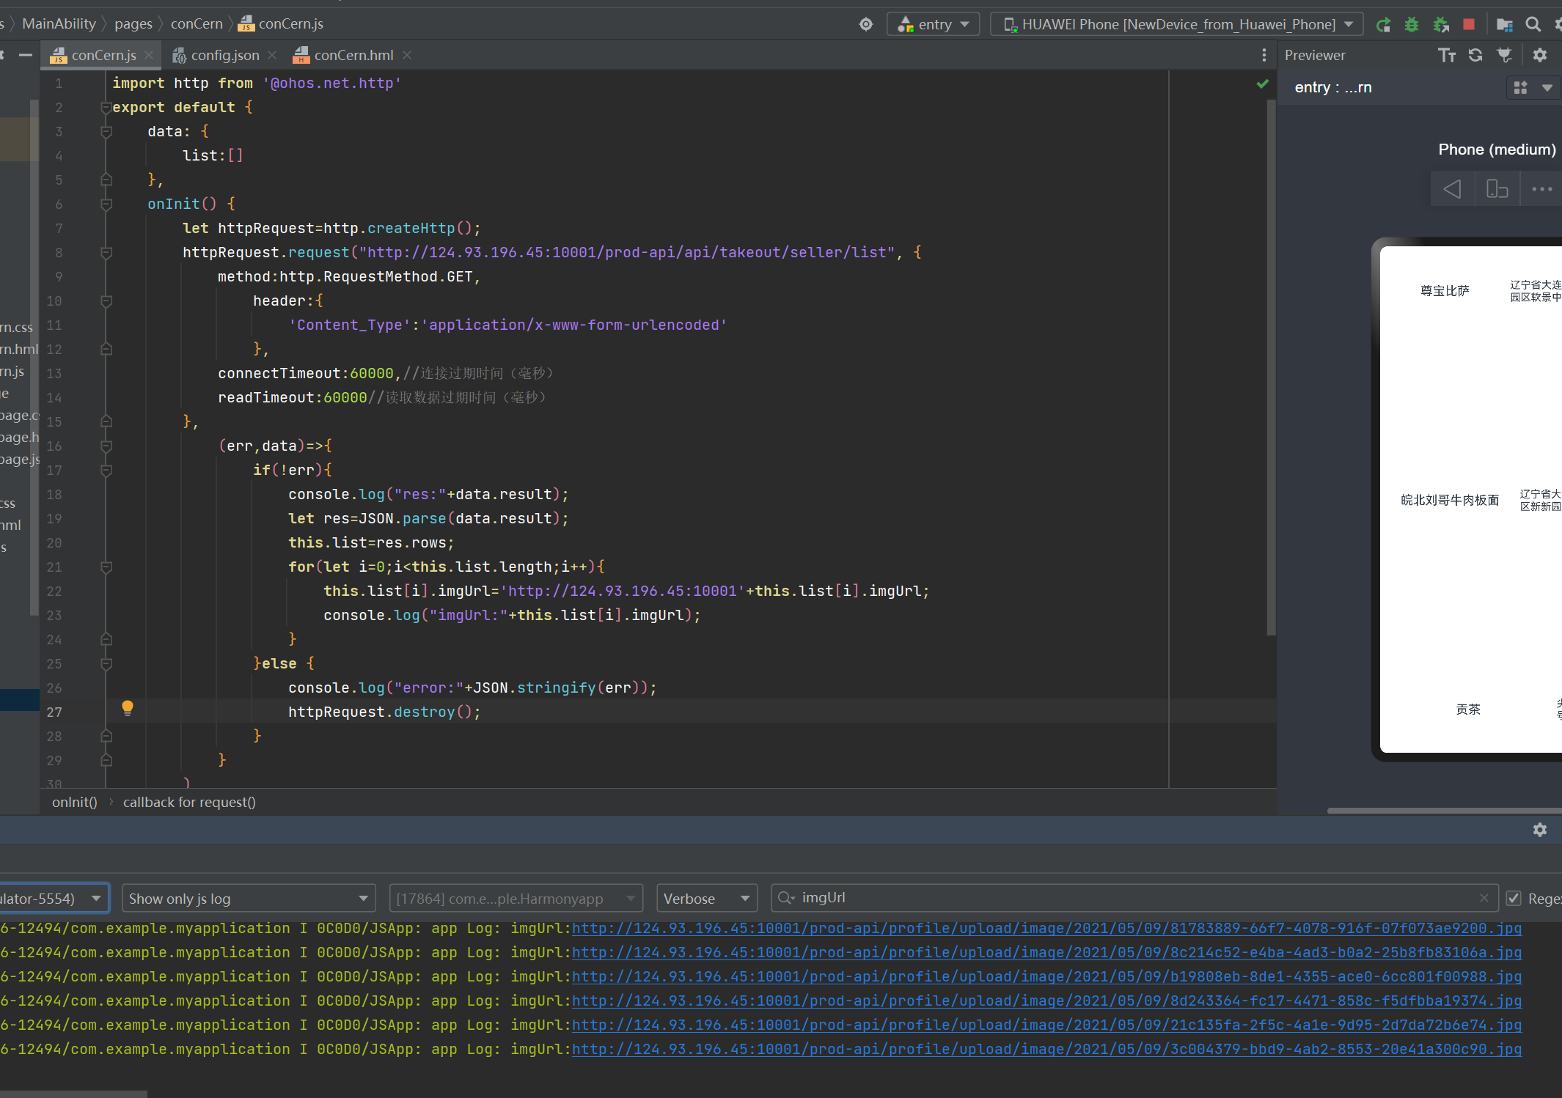Viewport: 1562px width, 1098px height.
Task: Click the conCern folder breadcrumb
Action: (197, 23)
